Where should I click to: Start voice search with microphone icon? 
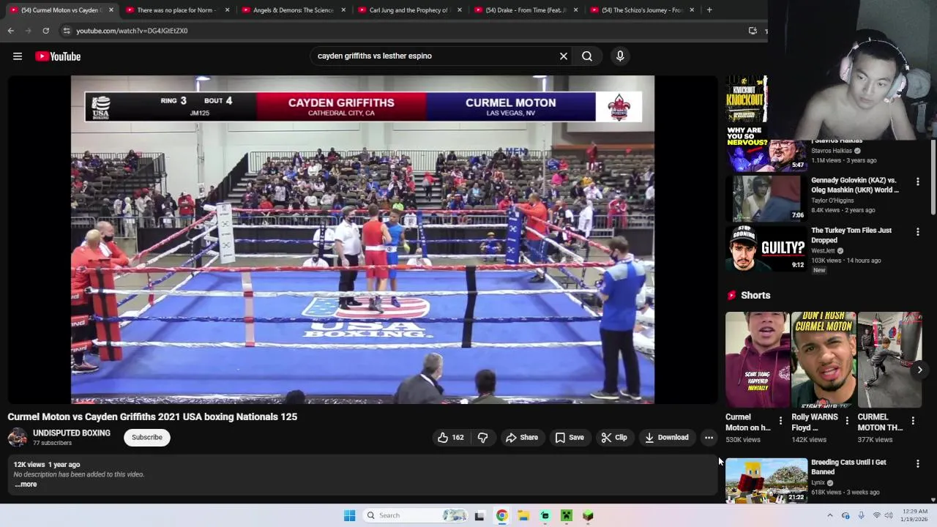(620, 56)
